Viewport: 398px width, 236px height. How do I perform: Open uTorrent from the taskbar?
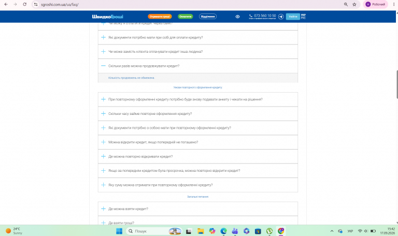(269, 231)
